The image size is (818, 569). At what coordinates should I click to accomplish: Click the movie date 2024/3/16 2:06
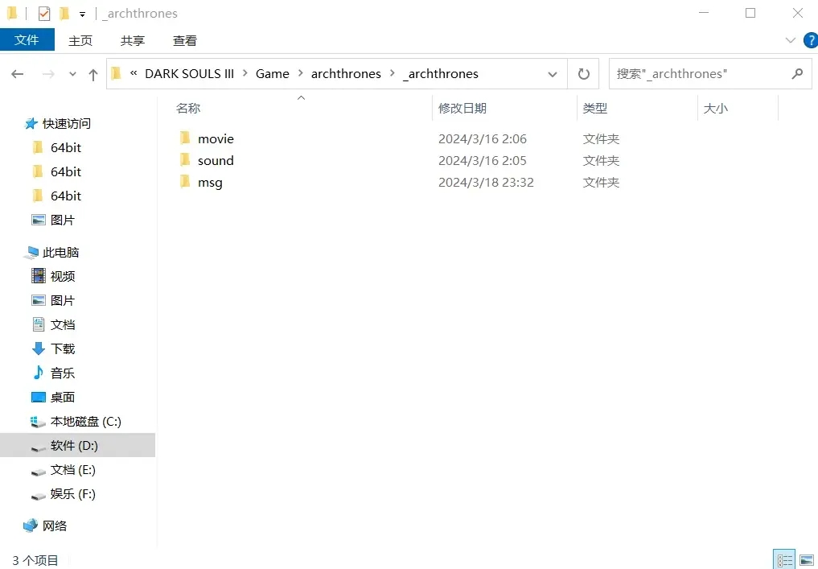(x=483, y=139)
